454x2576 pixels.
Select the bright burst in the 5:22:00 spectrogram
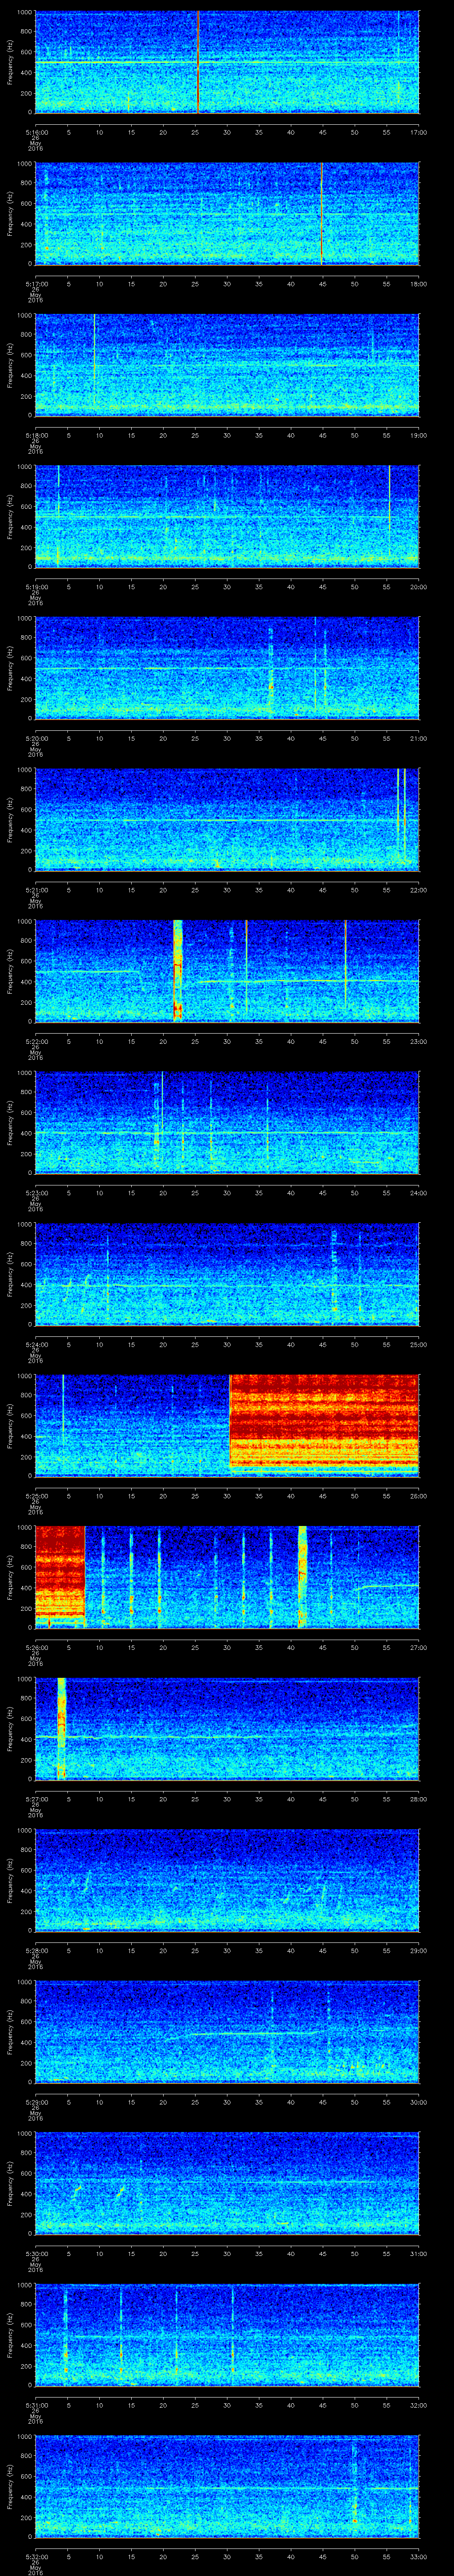click(x=178, y=970)
